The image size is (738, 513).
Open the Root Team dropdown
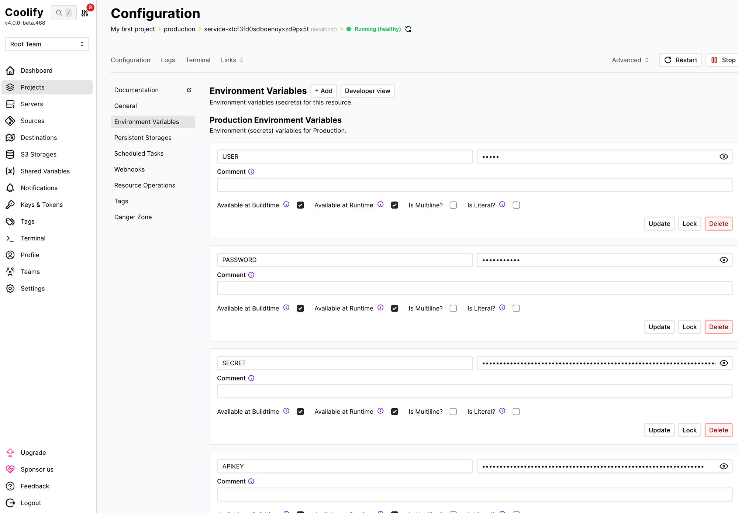47,44
